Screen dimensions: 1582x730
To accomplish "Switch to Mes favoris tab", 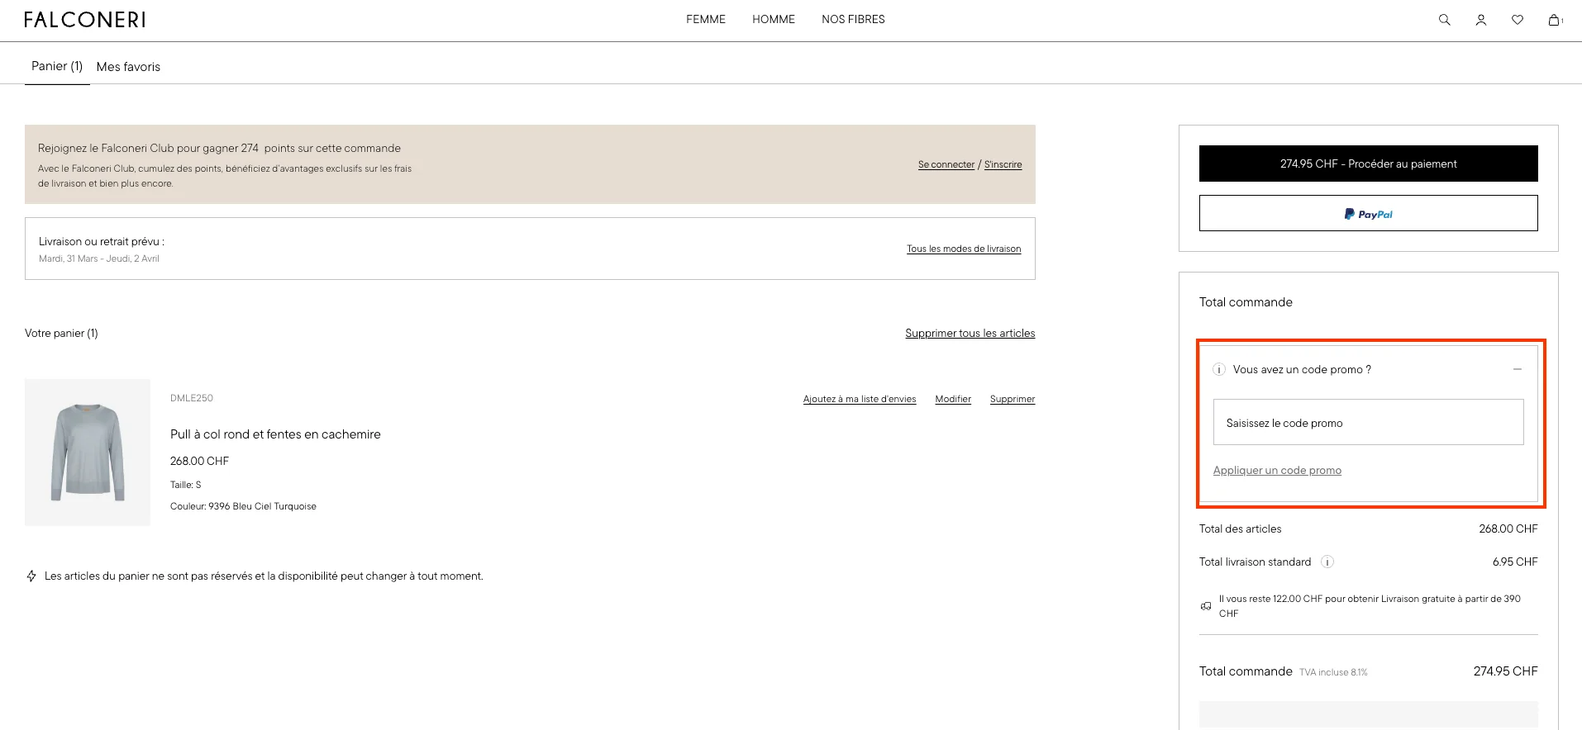I will pos(128,67).
